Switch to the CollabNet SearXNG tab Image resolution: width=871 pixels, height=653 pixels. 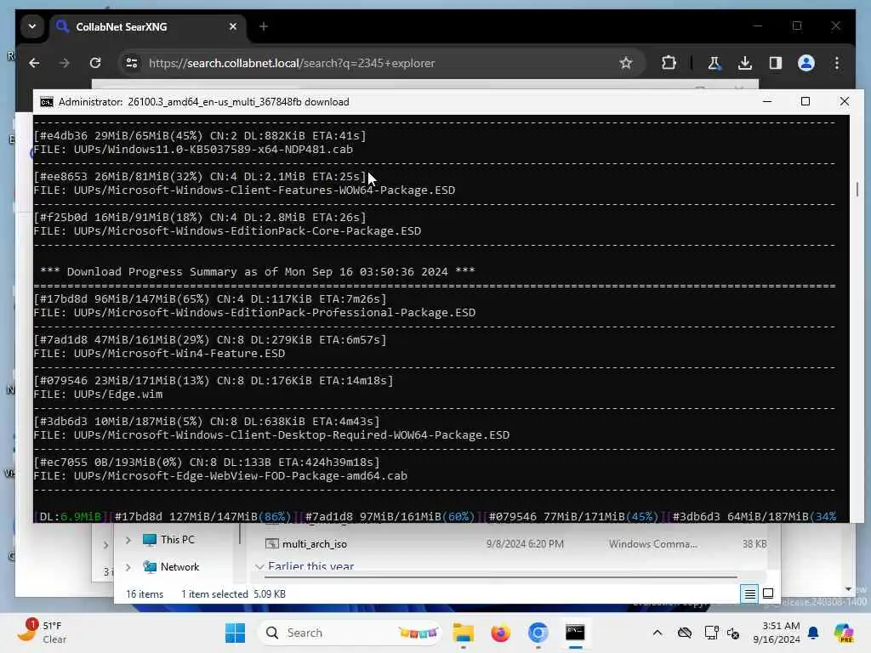click(147, 26)
